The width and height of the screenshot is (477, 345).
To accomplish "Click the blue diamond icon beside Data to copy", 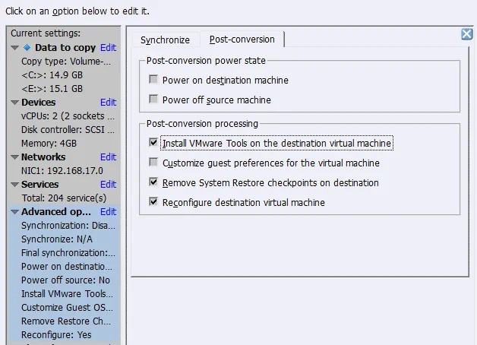I will pyautogui.click(x=27, y=48).
